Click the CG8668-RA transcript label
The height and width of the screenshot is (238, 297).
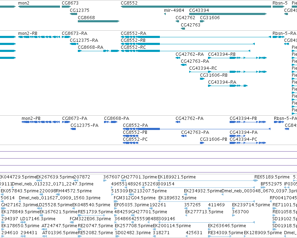[x=90, y=47]
